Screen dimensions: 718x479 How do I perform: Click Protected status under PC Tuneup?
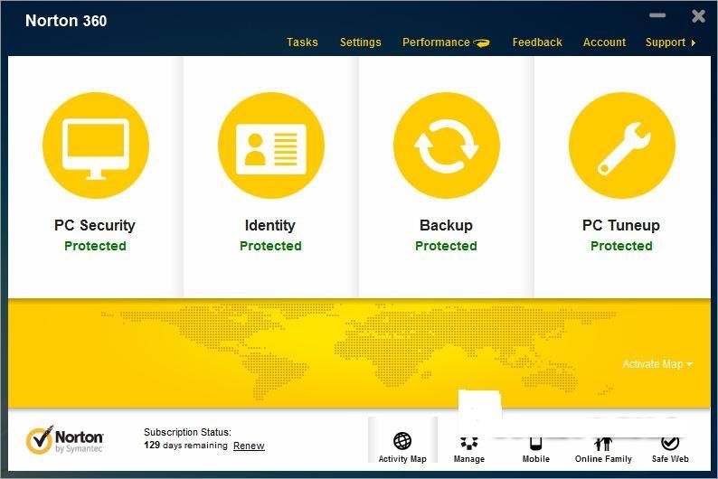pos(621,246)
